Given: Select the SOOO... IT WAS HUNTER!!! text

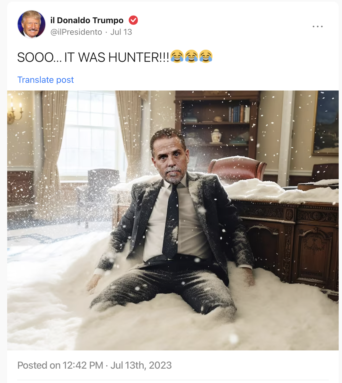Looking at the screenshot, I should [x=93, y=57].
